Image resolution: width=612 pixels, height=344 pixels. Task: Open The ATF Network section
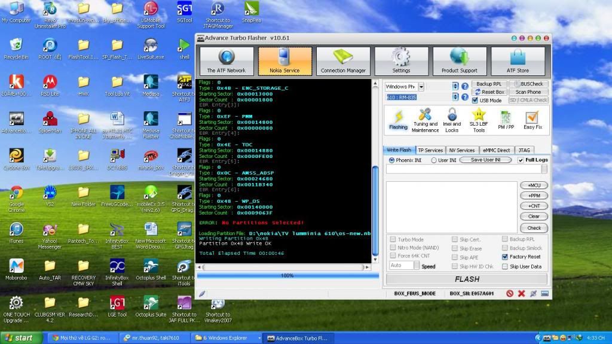click(x=227, y=61)
